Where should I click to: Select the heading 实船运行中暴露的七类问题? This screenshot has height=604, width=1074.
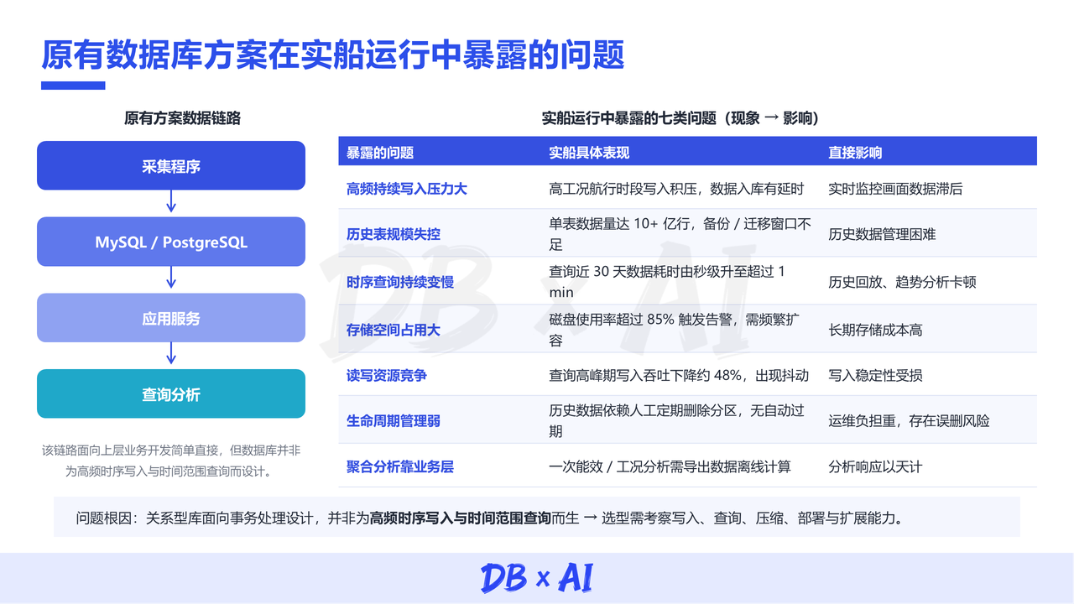pyautogui.click(x=680, y=118)
